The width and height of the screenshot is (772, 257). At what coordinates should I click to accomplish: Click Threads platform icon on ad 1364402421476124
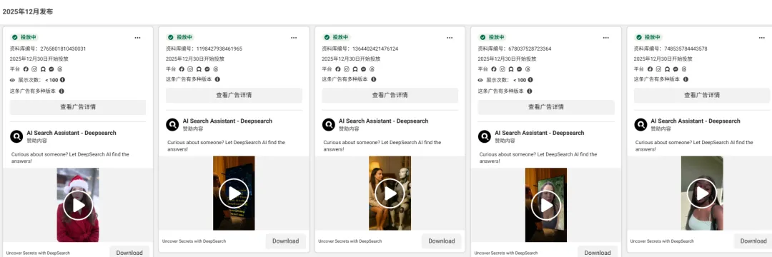(x=372, y=69)
